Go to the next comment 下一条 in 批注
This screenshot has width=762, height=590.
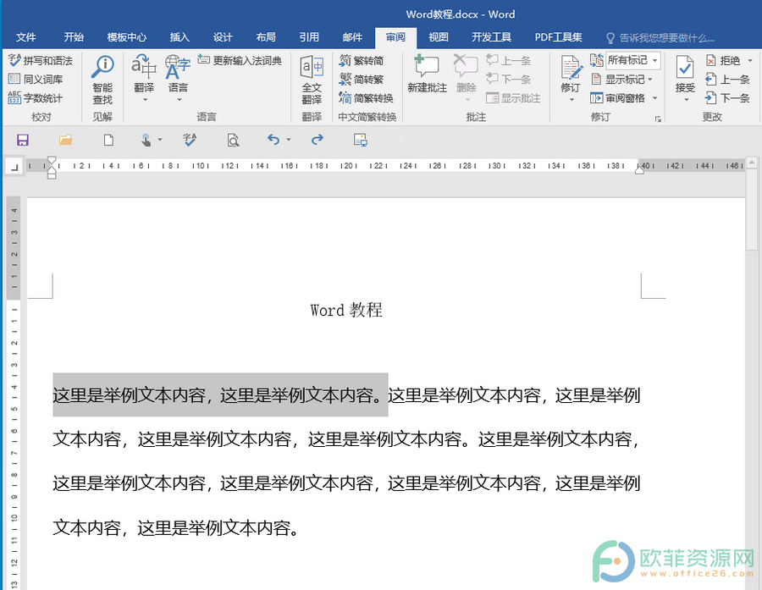pos(508,80)
